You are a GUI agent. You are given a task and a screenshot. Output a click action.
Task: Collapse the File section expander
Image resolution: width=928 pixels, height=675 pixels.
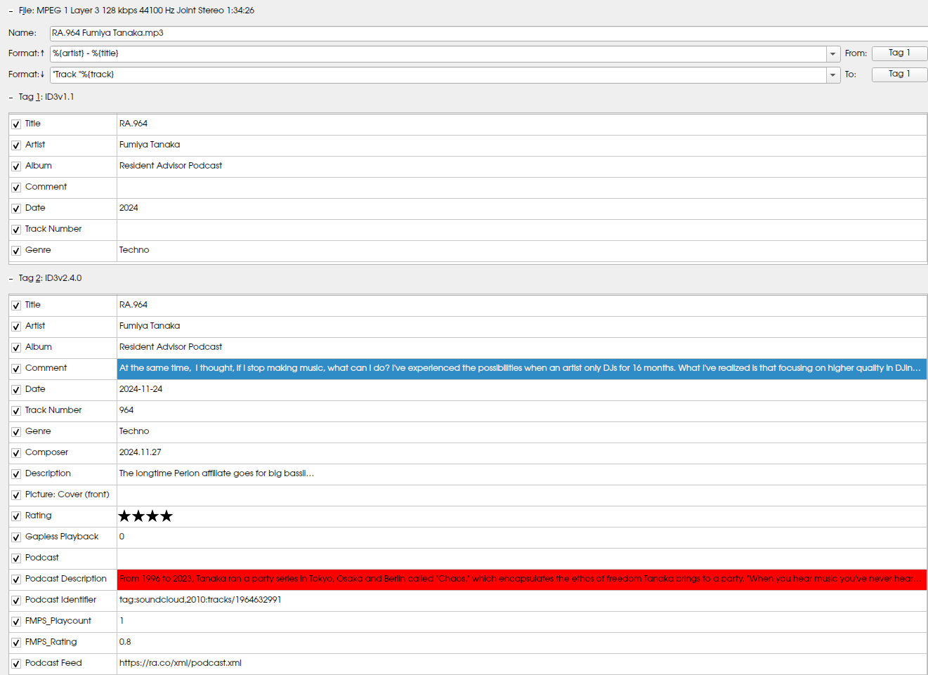(11, 11)
